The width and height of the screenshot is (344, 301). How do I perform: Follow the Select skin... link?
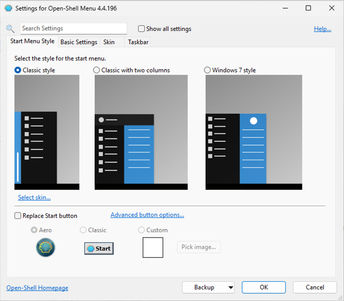(34, 197)
